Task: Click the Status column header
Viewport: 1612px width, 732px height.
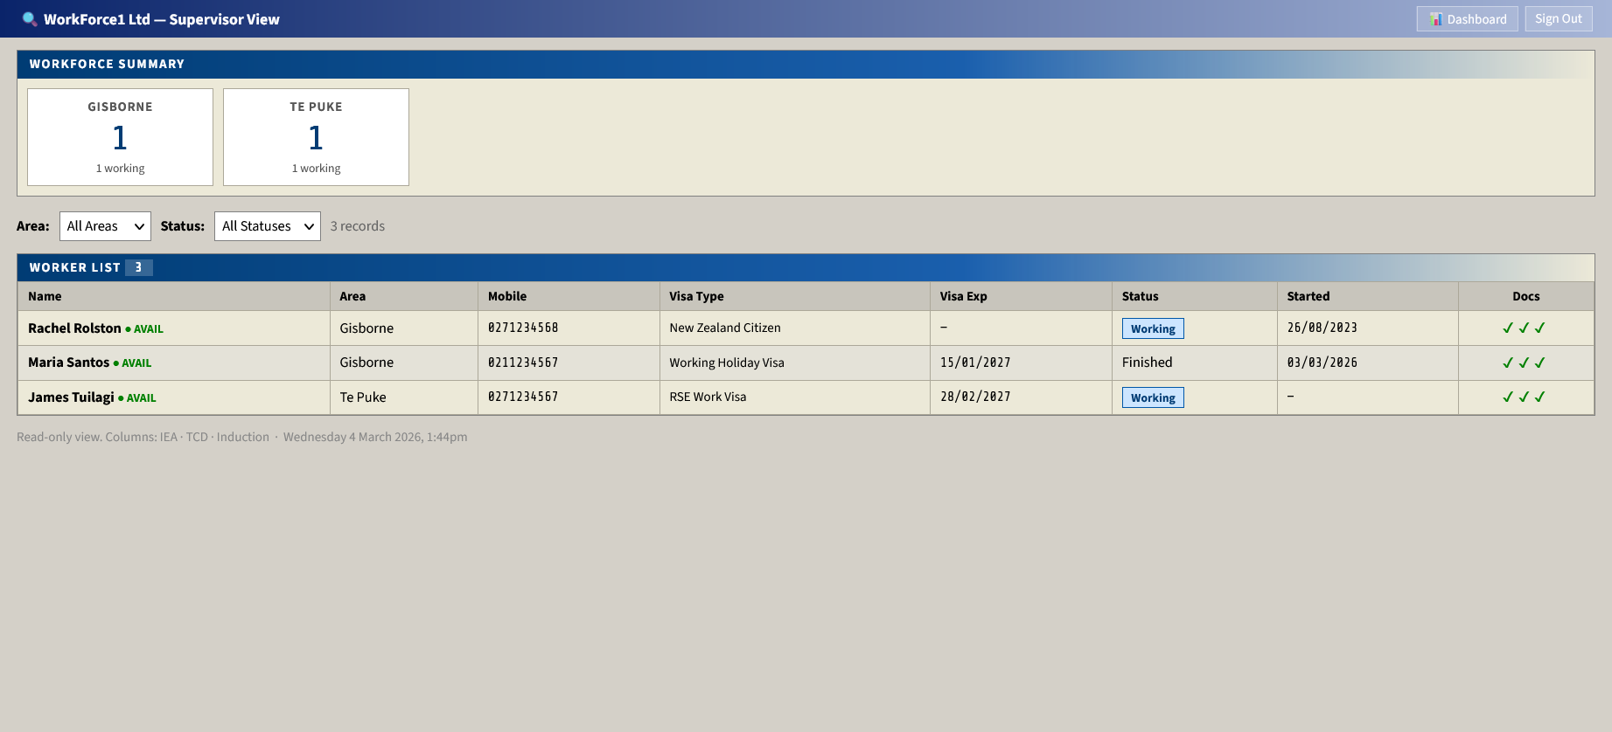Action: tap(1140, 296)
